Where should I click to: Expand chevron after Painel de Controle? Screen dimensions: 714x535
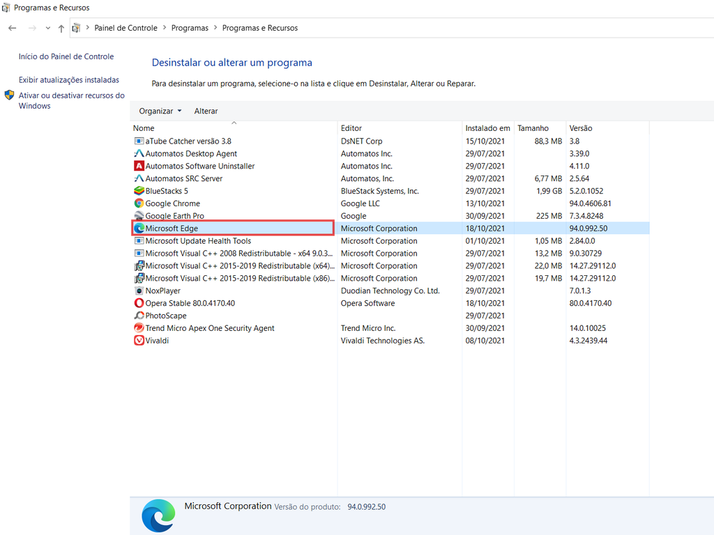(165, 28)
